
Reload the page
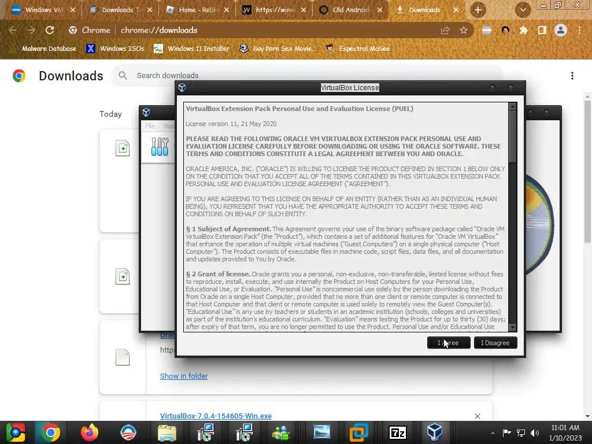point(50,30)
